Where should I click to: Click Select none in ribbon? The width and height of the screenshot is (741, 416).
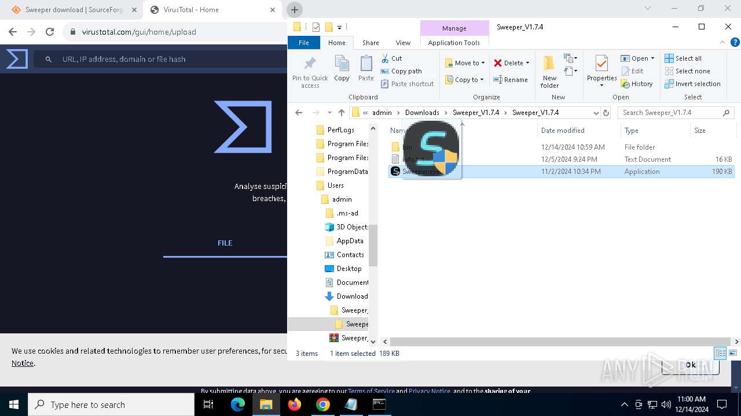tap(687, 71)
